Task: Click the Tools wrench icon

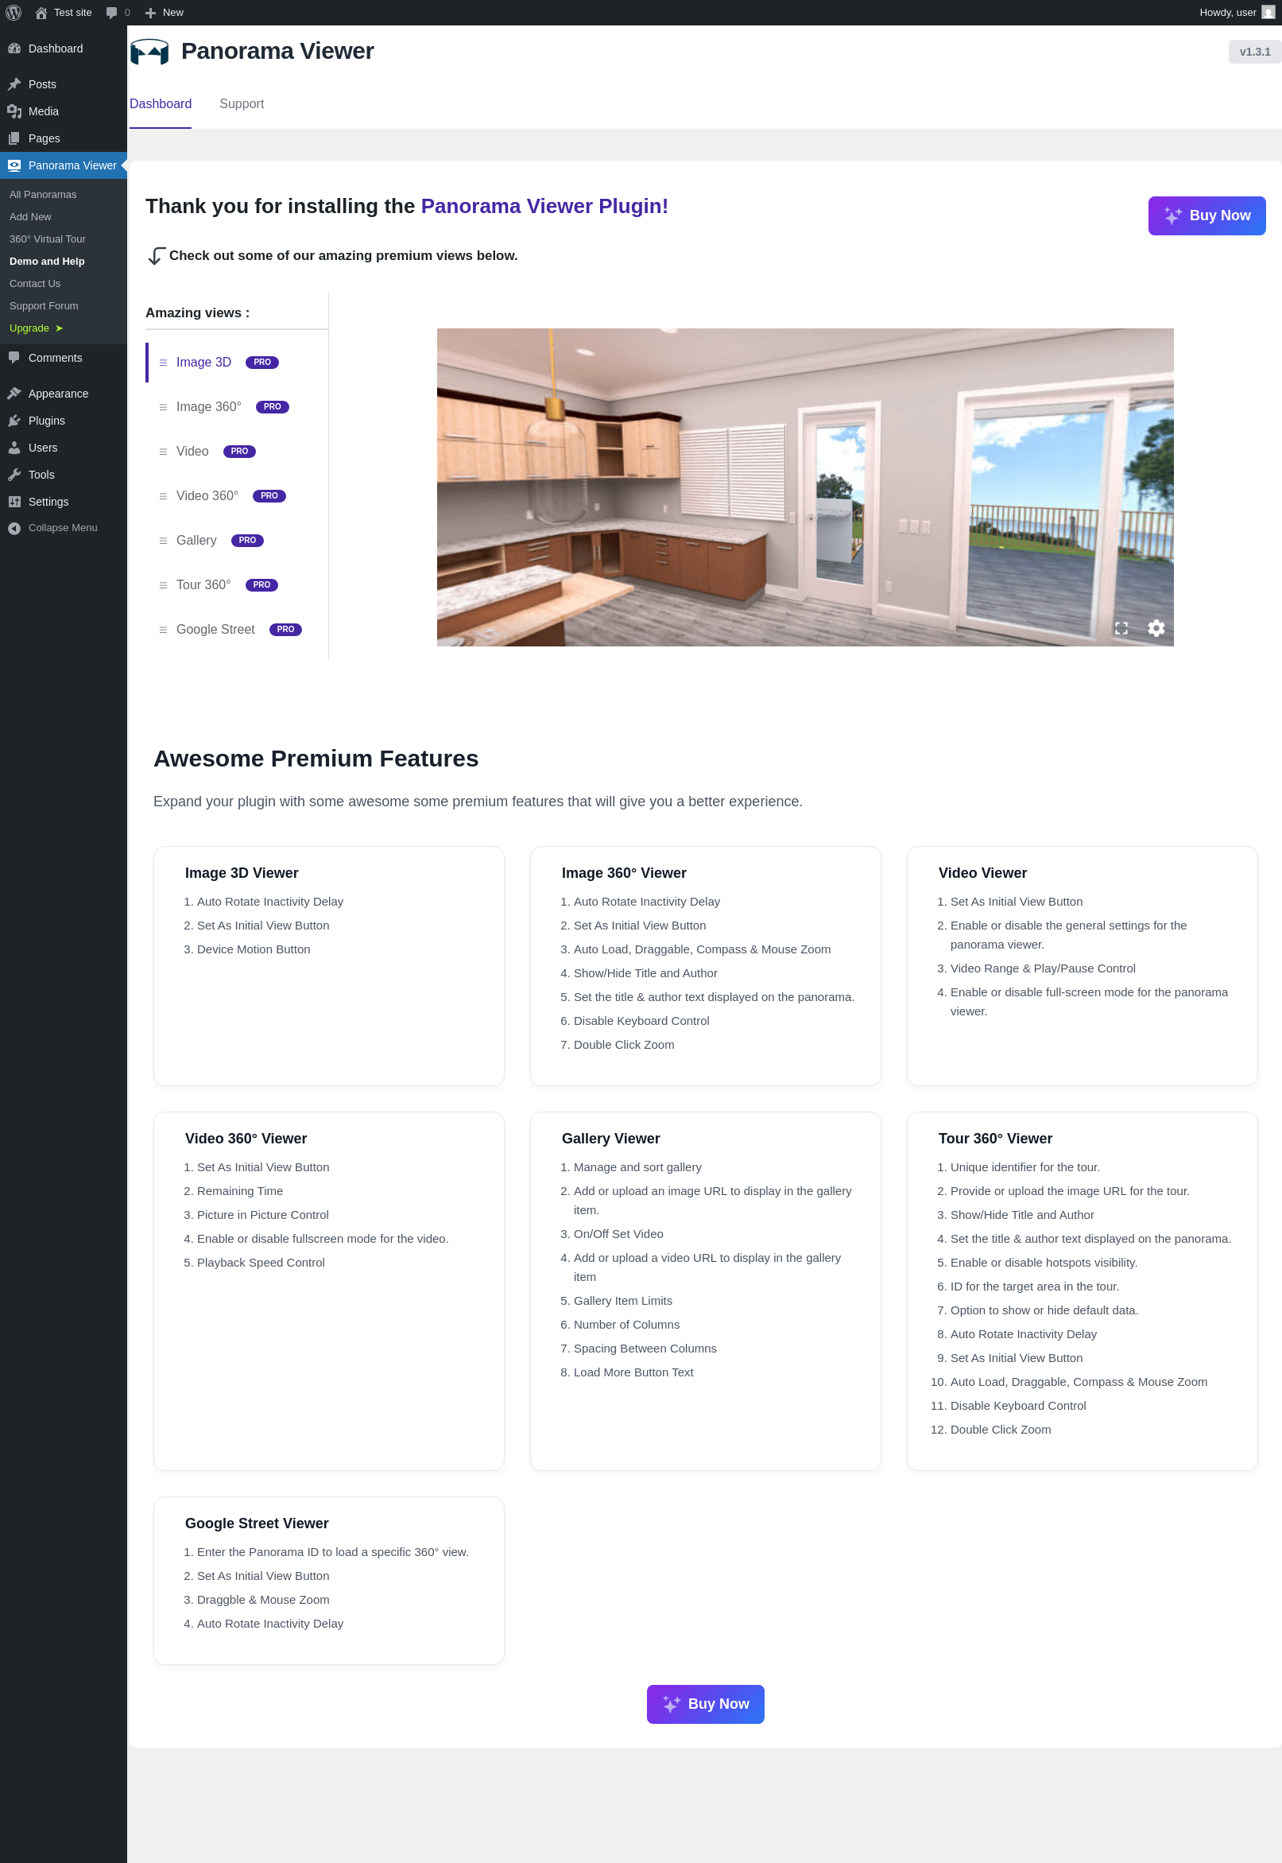Action: (x=14, y=475)
